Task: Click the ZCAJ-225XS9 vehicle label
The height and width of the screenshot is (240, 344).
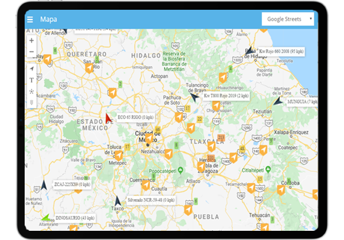Action: tap(72, 185)
